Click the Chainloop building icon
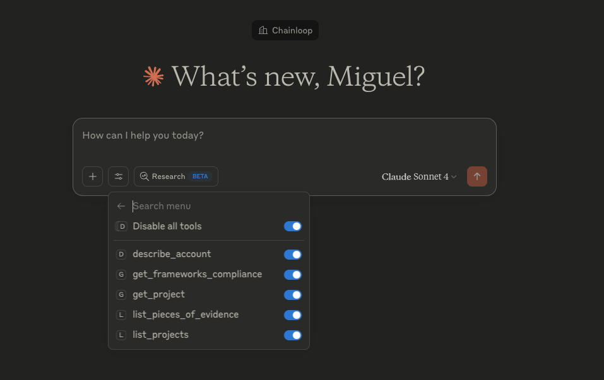Screen dimensions: 604x380 (263, 30)
